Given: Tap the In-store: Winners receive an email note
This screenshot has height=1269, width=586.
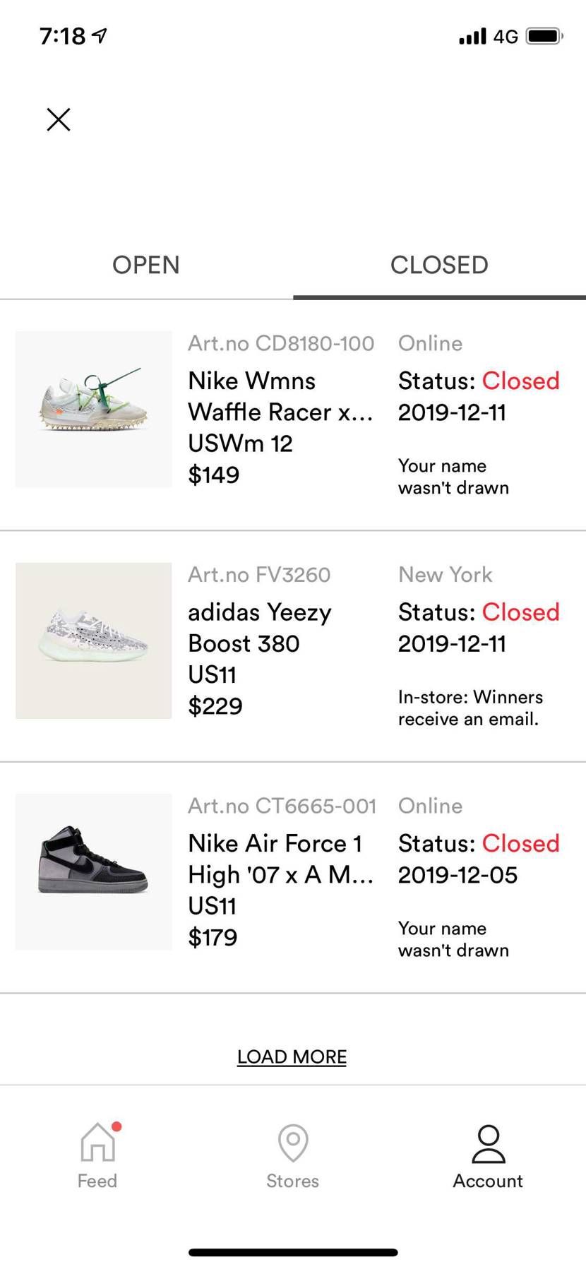Looking at the screenshot, I should point(470,708).
